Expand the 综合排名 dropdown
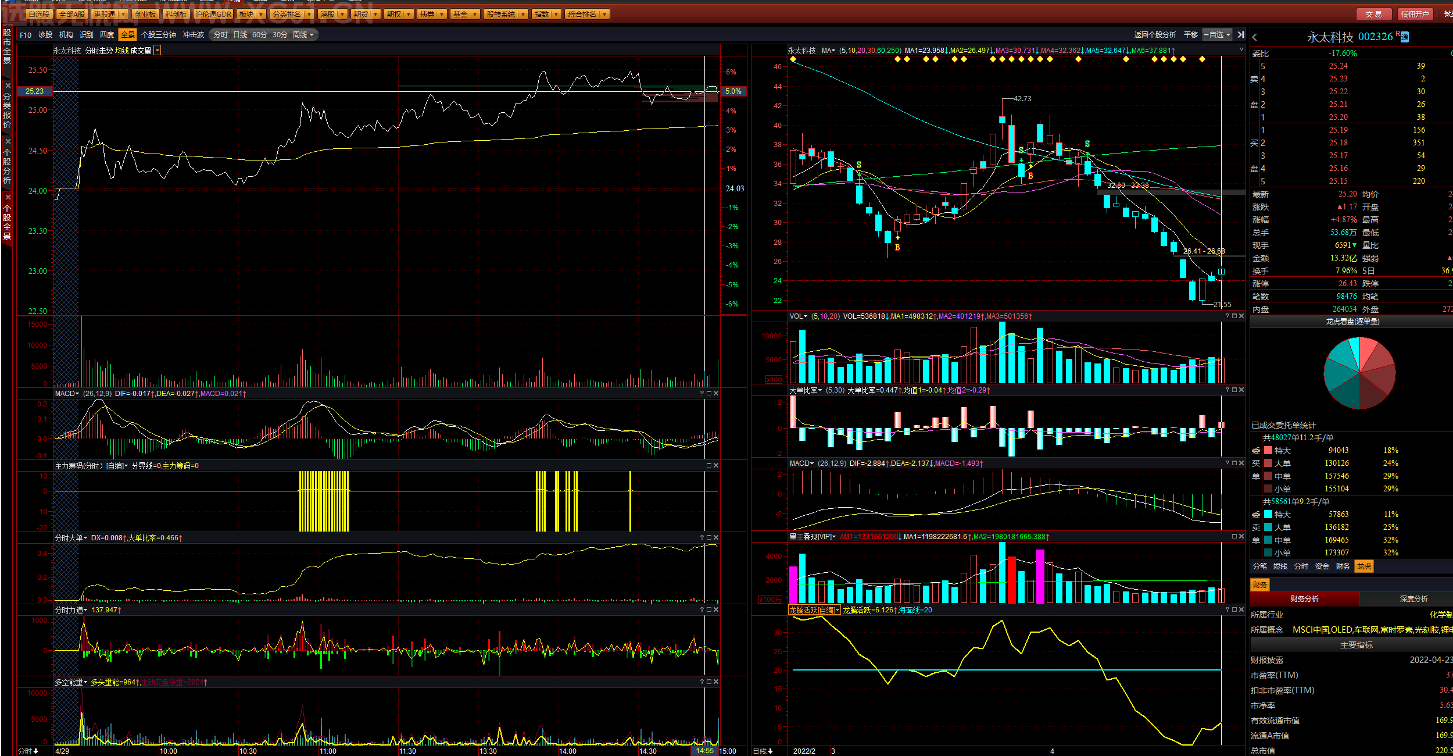The image size is (1453, 756). click(x=604, y=14)
